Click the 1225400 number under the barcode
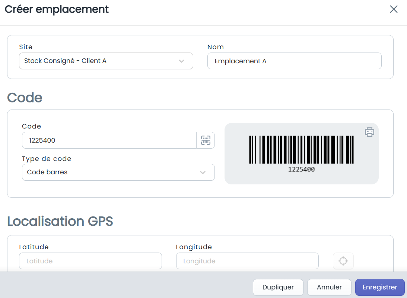407x298 pixels. click(x=301, y=169)
